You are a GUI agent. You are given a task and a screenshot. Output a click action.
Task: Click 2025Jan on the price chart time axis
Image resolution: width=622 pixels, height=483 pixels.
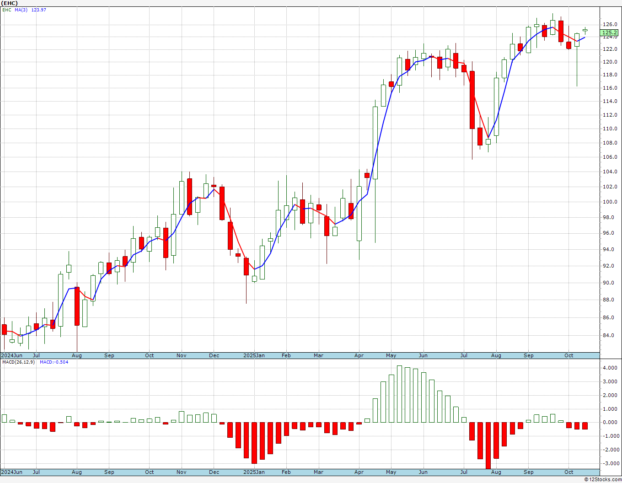tap(254, 355)
